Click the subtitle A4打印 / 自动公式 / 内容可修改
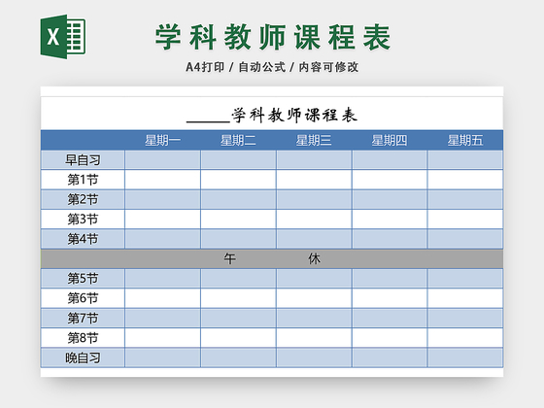 pyautogui.click(x=272, y=67)
